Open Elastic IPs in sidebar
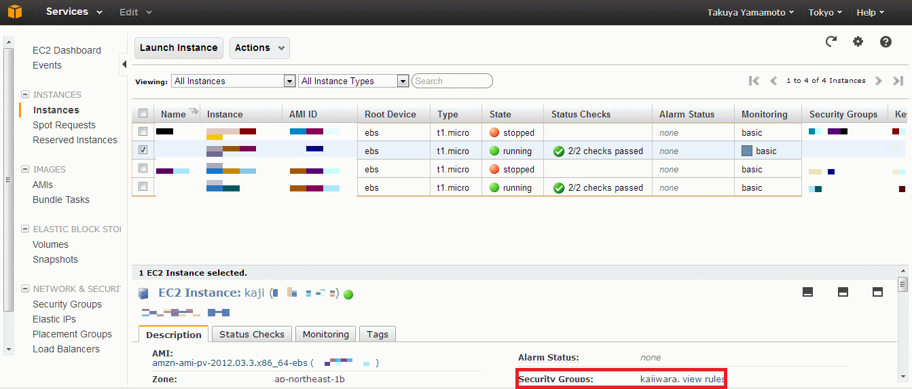This screenshot has height=389, width=912. click(54, 319)
